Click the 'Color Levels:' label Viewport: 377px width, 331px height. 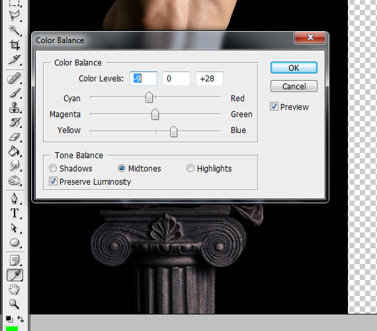click(x=101, y=79)
